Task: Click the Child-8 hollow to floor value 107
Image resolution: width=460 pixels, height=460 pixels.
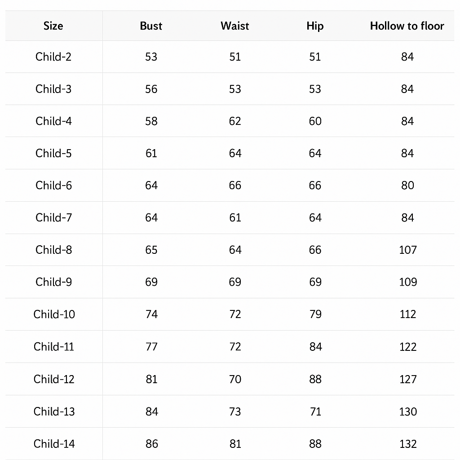Action: click(x=408, y=250)
